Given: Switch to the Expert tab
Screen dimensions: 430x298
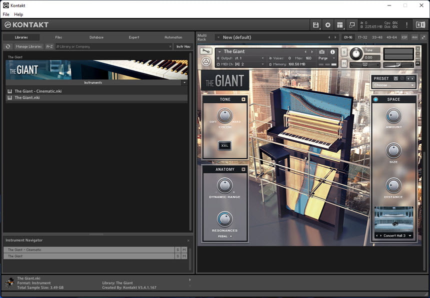Looking at the screenshot, I should click(134, 37).
